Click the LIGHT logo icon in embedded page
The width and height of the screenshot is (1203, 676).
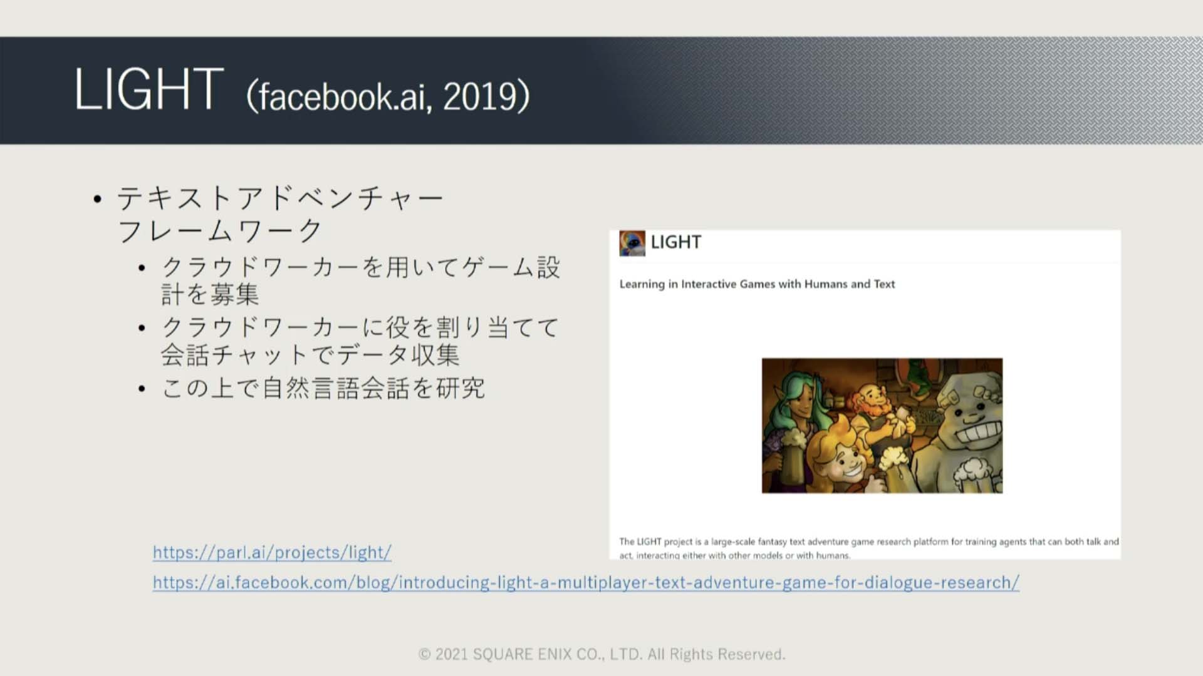[x=632, y=243]
